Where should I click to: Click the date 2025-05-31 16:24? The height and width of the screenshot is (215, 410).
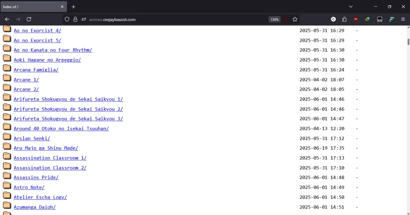pos(322,70)
